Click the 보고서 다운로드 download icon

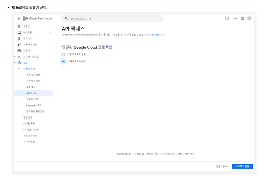pyautogui.click(x=19, y=57)
